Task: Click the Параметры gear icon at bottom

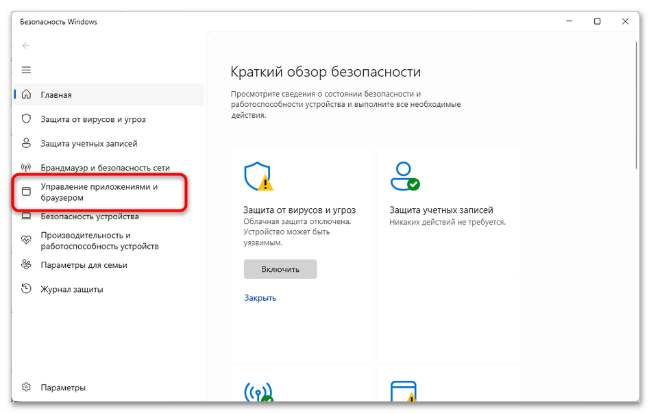Action: (x=26, y=387)
